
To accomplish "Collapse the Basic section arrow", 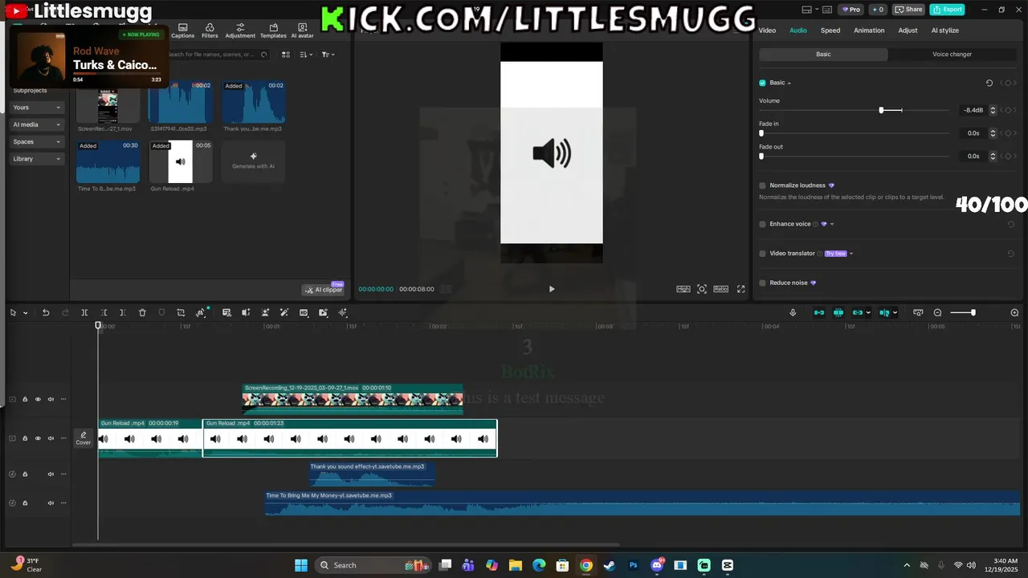I will click(x=789, y=83).
